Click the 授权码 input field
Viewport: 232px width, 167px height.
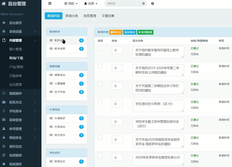[x=125, y=3]
